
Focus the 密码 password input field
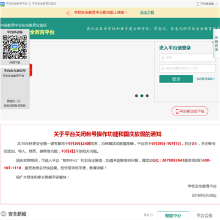point(187,68)
